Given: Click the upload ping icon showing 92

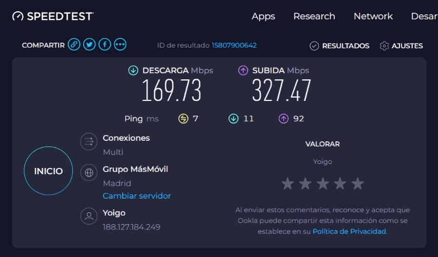Looking at the screenshot, I should tap(283, 119).
